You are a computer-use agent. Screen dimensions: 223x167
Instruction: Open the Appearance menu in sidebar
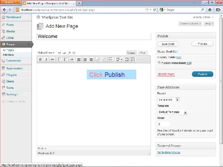tap(14, 68)
